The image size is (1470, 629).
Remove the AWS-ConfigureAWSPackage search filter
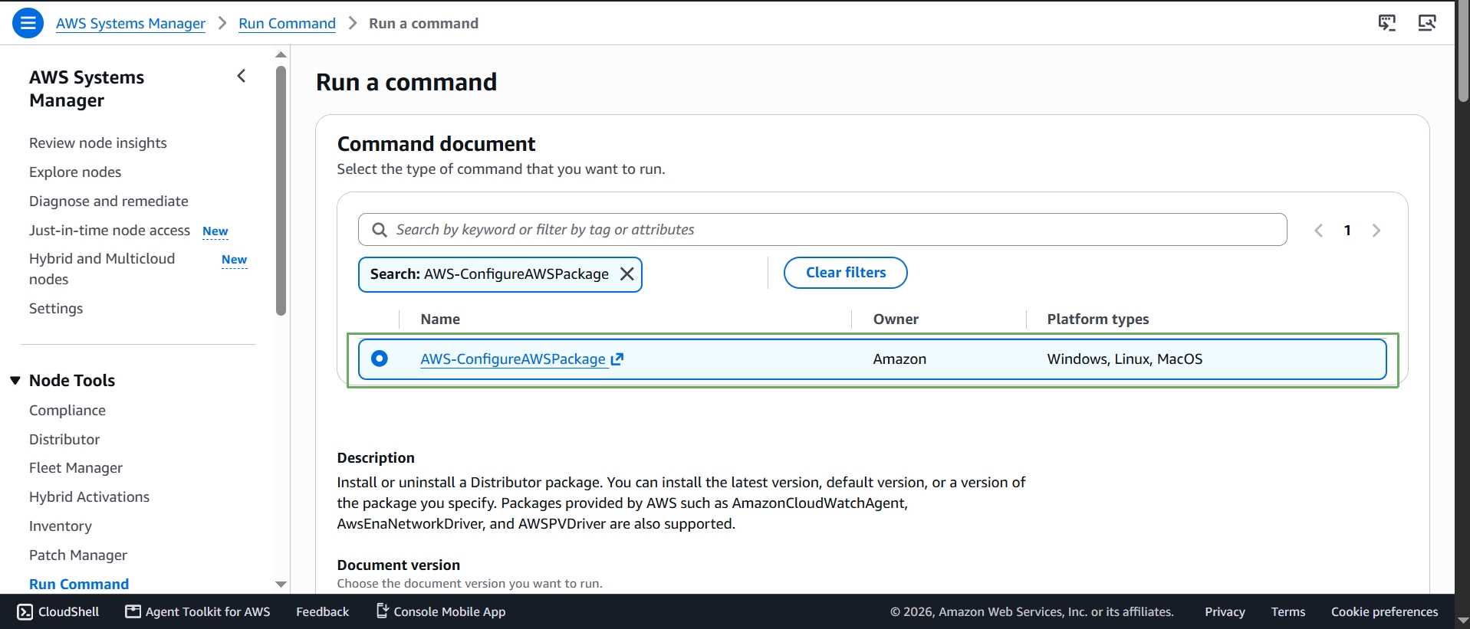pyautogui.click(x=626, y=274)
